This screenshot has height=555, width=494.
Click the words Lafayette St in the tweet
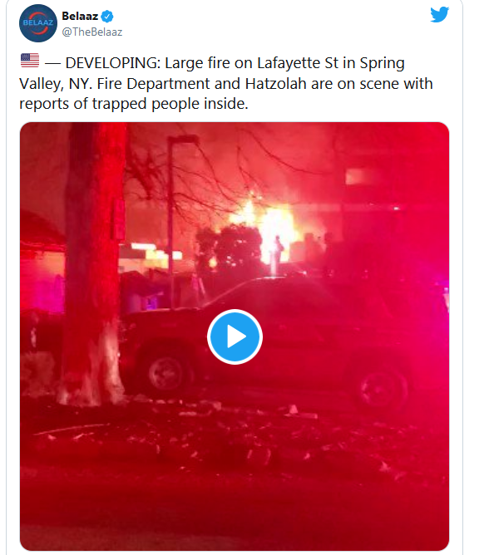tap(298, 63)
